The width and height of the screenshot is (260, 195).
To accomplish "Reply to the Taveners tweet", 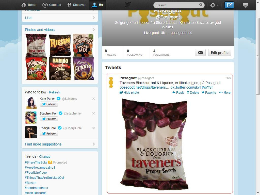I will pos(178,92).
